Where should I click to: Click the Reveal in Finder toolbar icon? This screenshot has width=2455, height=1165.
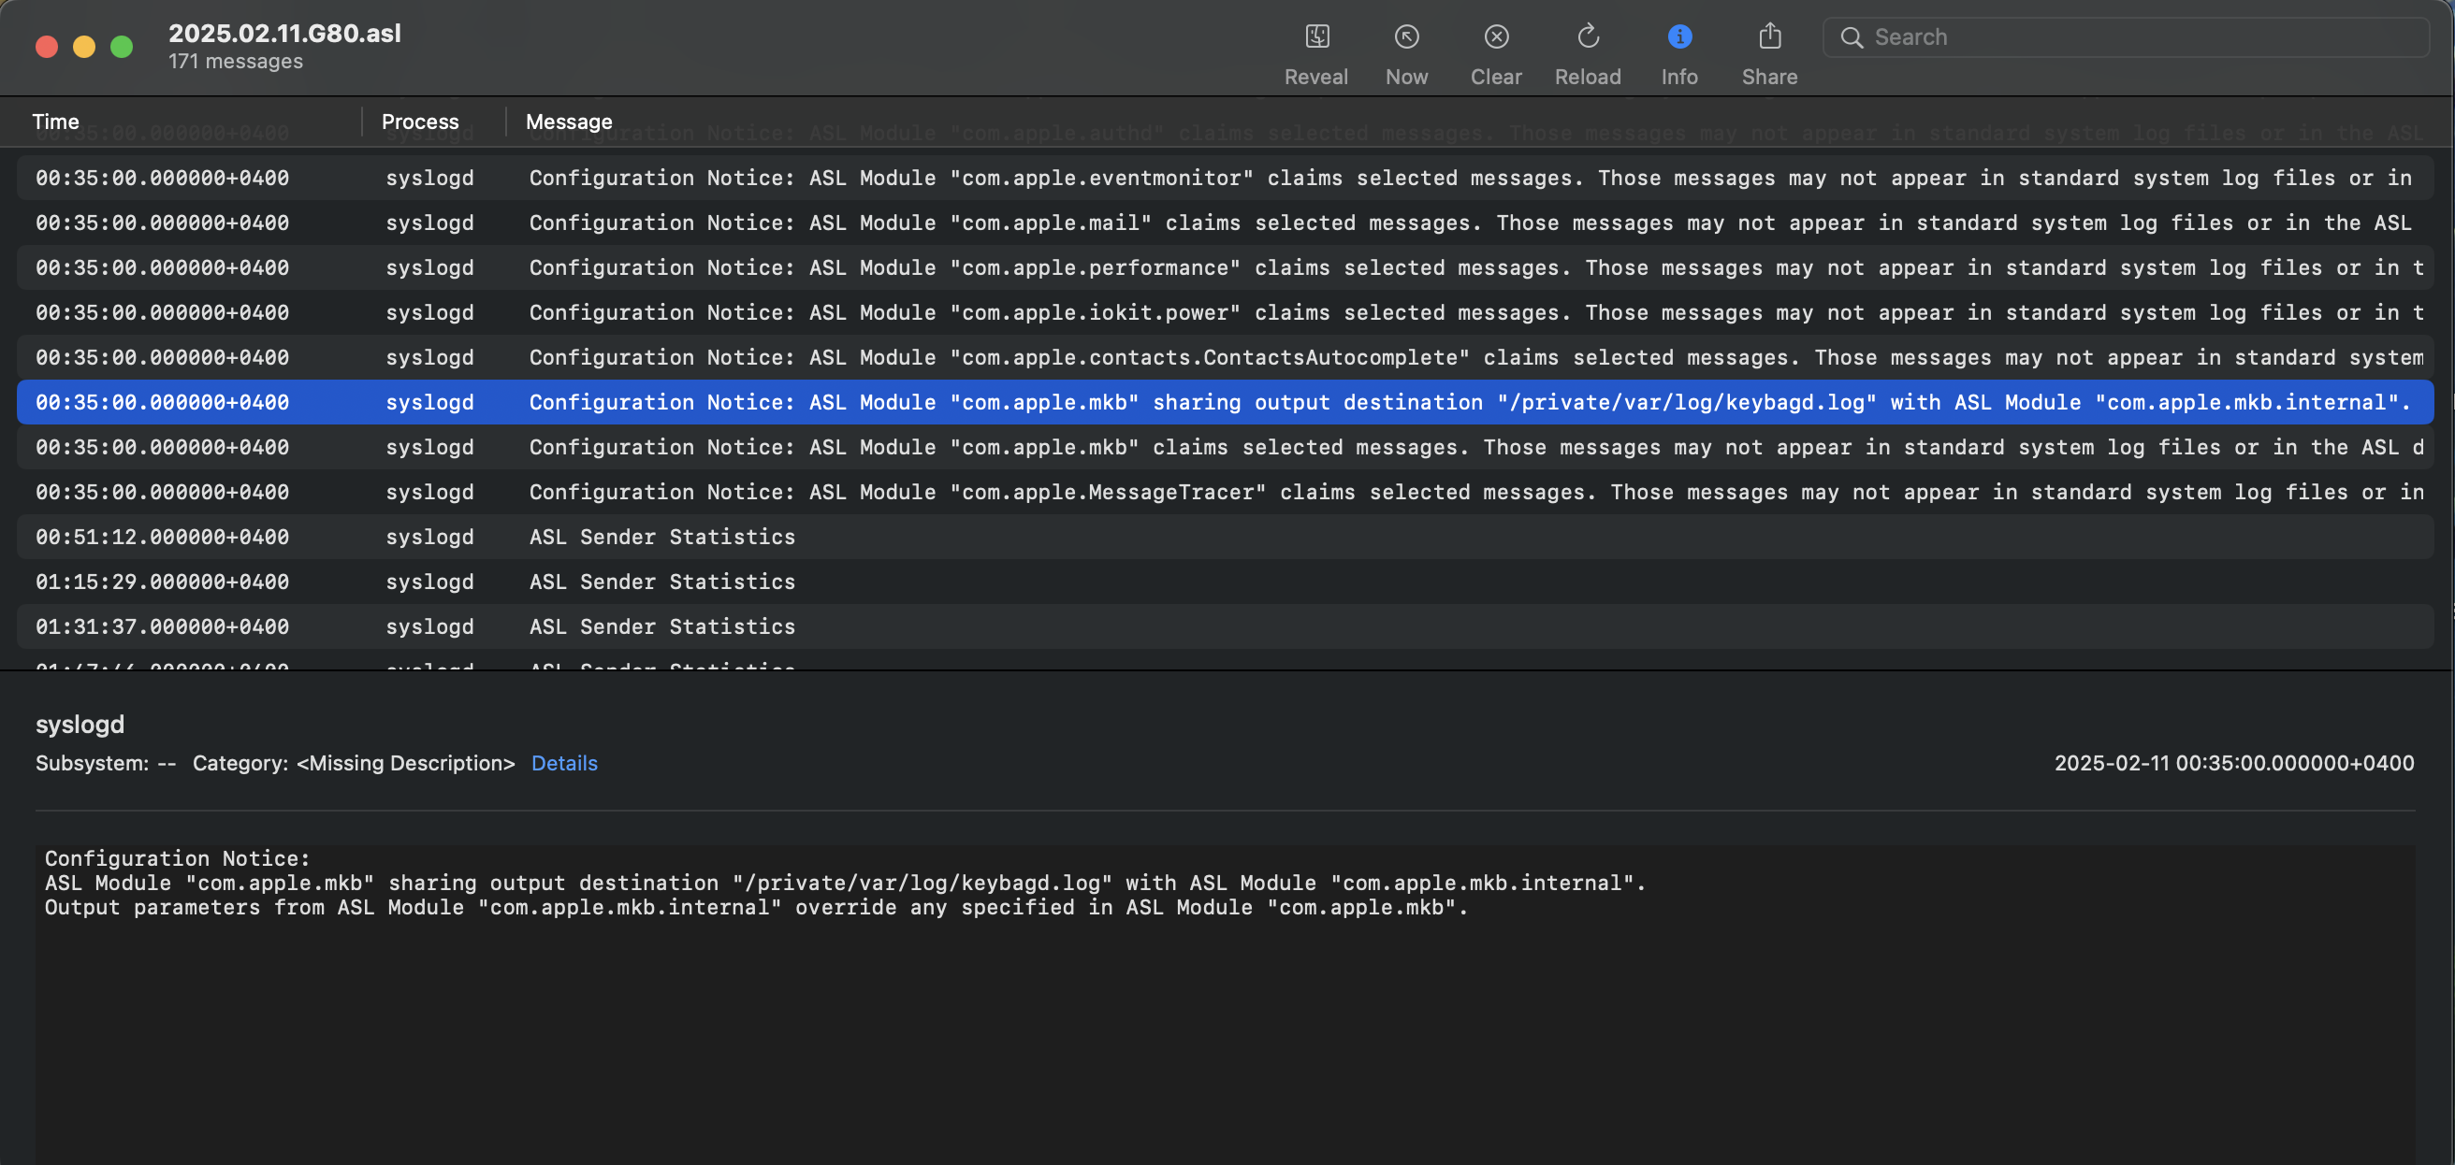coord(1316,37)
